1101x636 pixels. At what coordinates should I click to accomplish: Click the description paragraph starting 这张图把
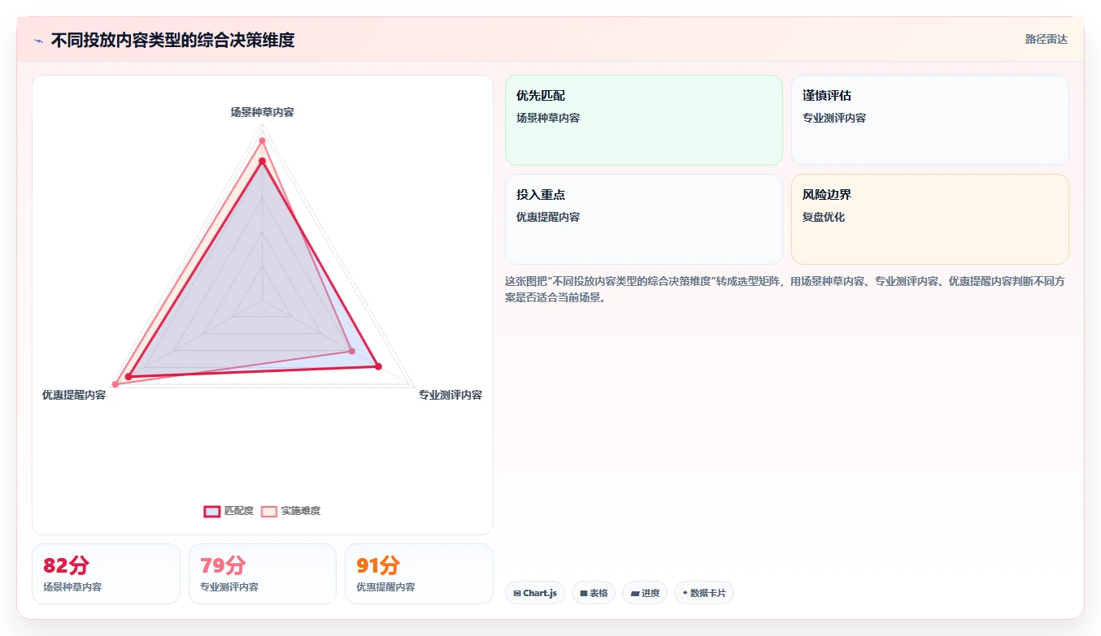point(786,289)
